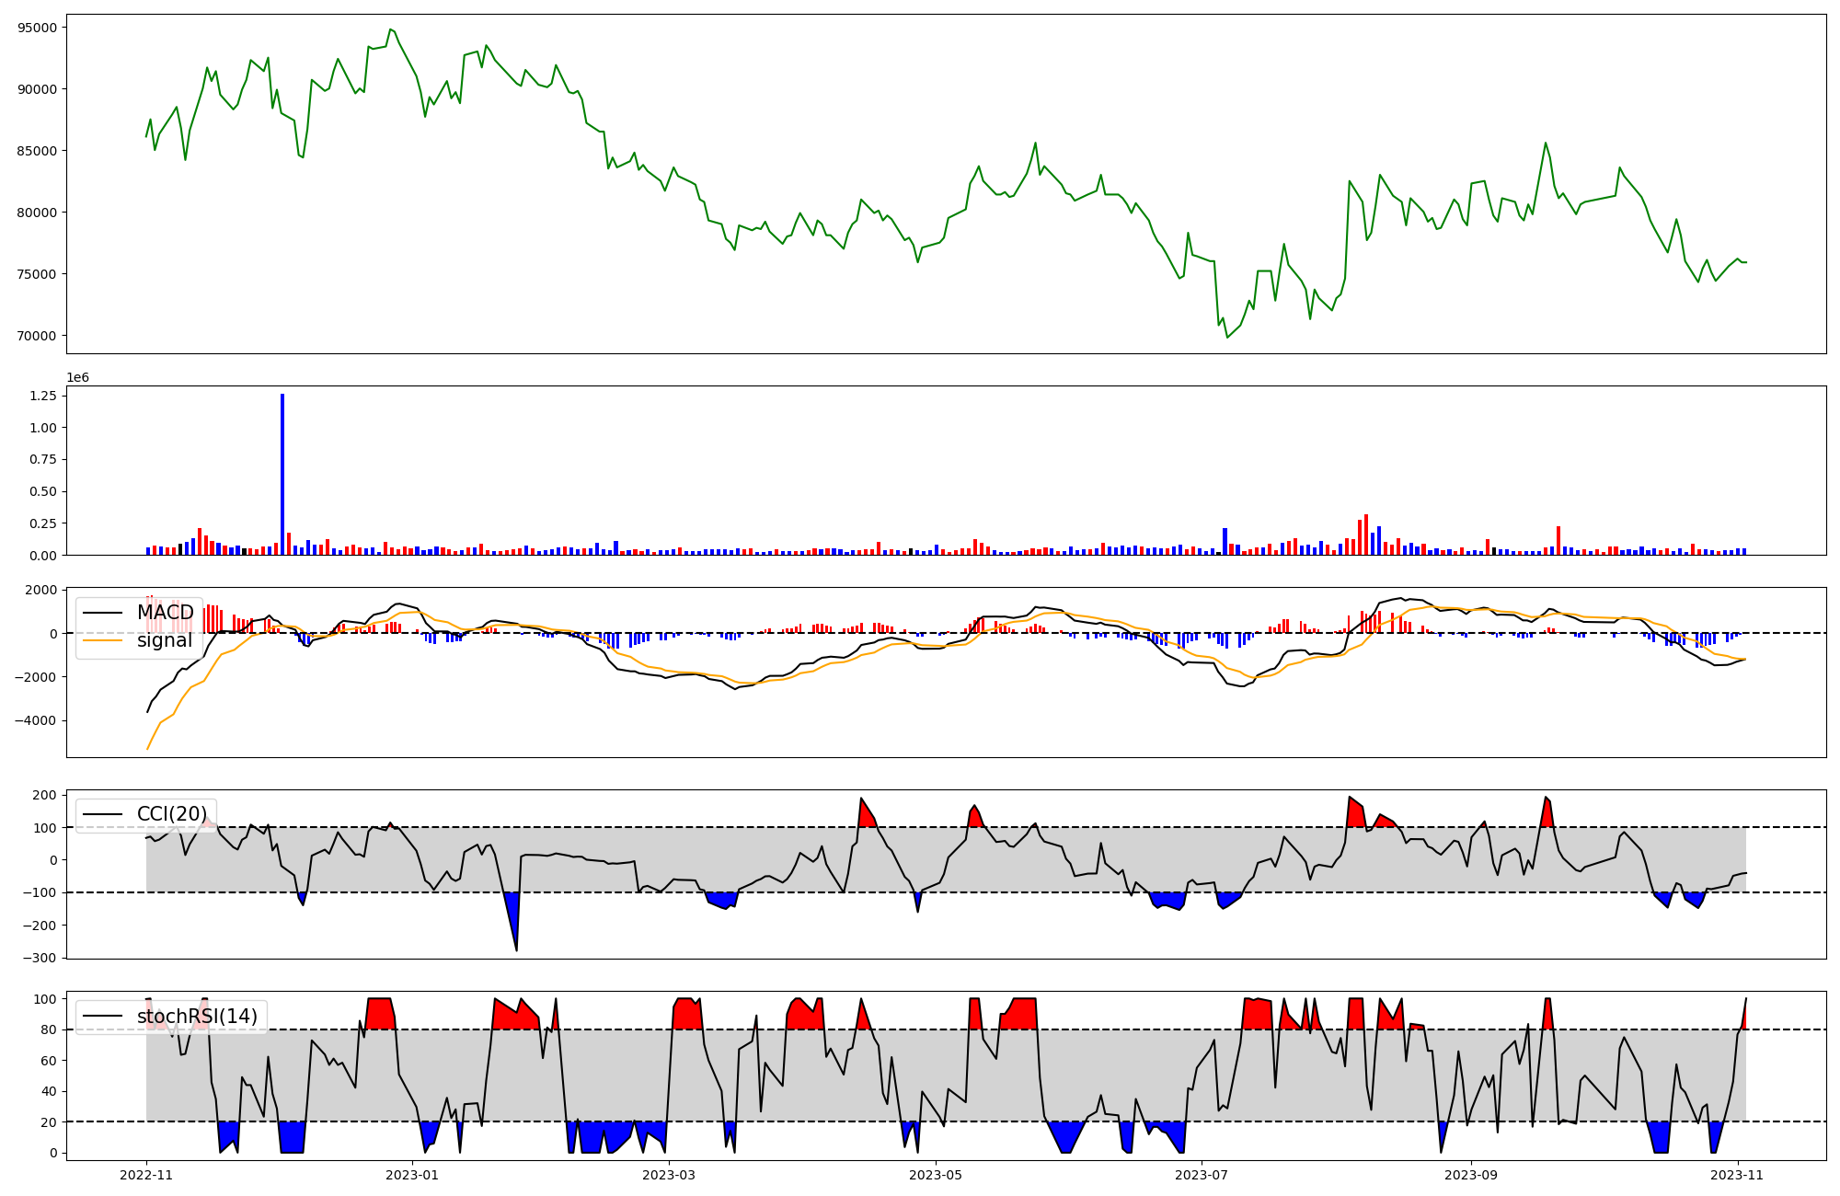Click the 80 tick on stochRSI axis
The width and height of the screenshot is (1840, 1196).
(x=50, y=1029)
